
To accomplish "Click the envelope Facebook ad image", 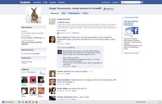I will (131, 32).
